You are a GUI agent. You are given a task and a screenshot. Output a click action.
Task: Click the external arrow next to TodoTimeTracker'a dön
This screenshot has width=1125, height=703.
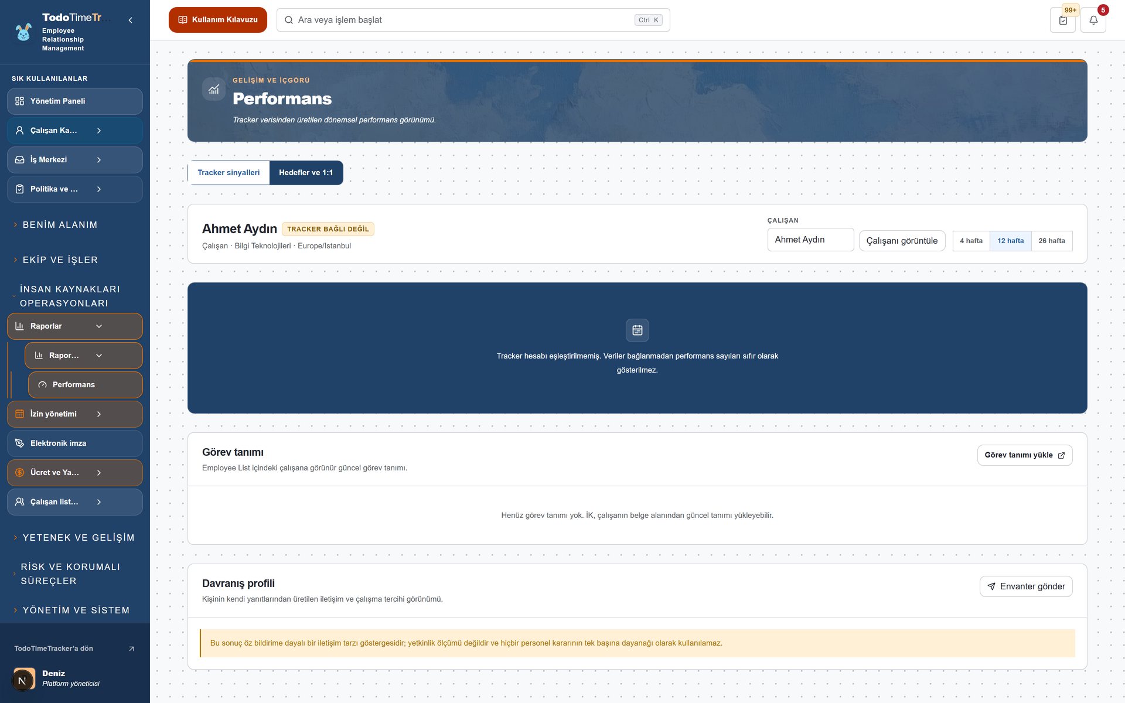coord(131,649)
